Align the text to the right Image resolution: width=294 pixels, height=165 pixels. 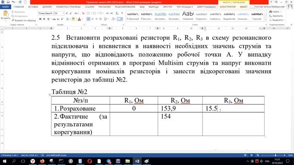(x=96, y=19)
